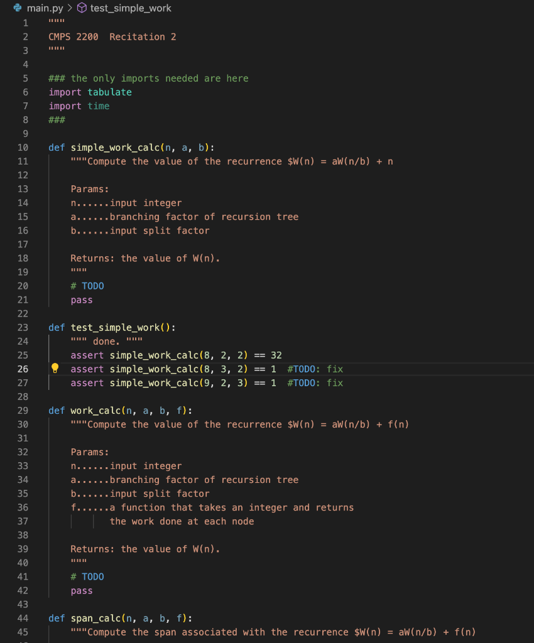Click line number 26 in the gutter
The image size is (534, 643).
[23, 369]
